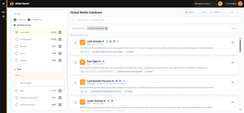Open Paul Gigot's X profile icon
The height and width of the screenshot is (113, 244).
point(104,61)
